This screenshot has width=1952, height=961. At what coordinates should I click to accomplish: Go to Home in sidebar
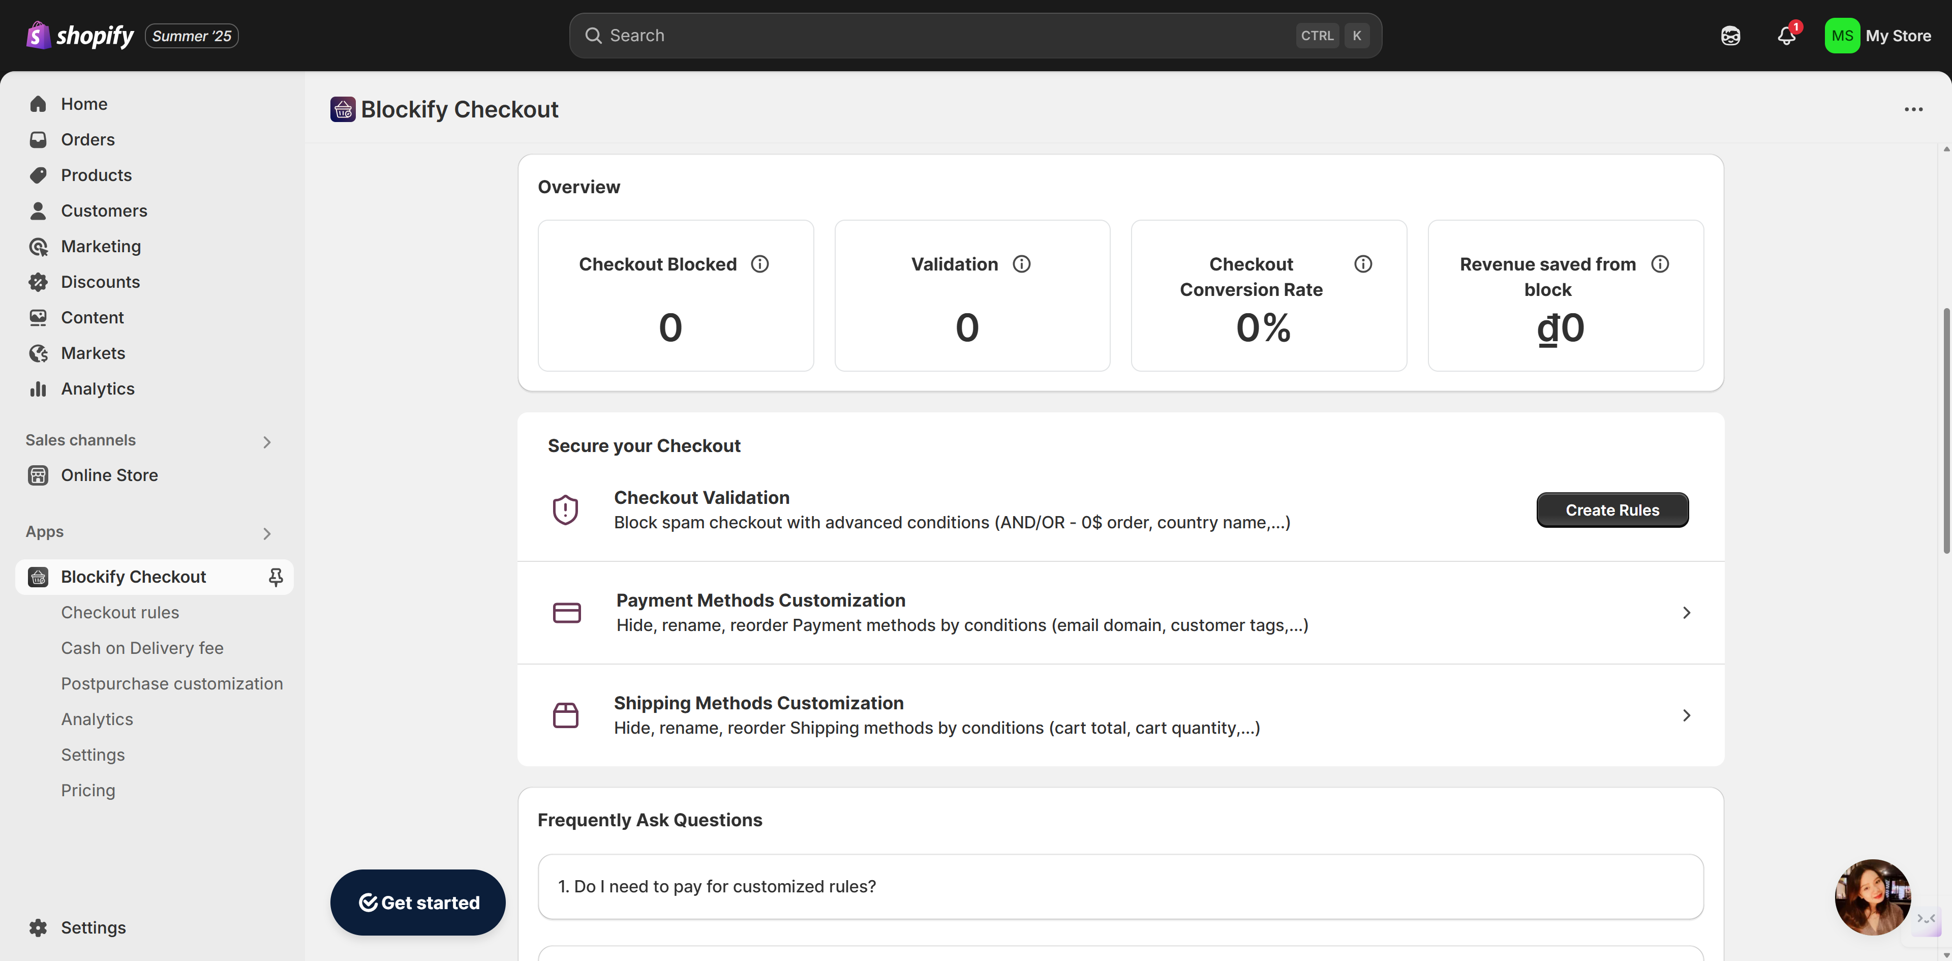tap(154, 104)
